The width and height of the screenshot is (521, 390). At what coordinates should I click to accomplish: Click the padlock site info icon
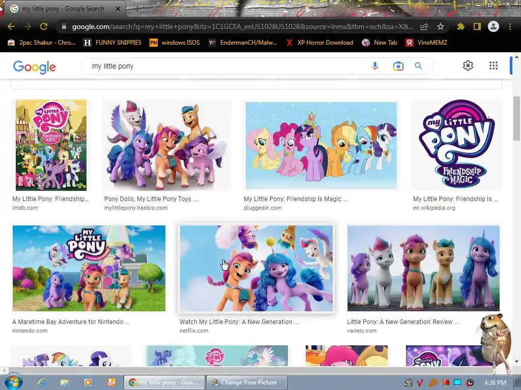point(64,26)
